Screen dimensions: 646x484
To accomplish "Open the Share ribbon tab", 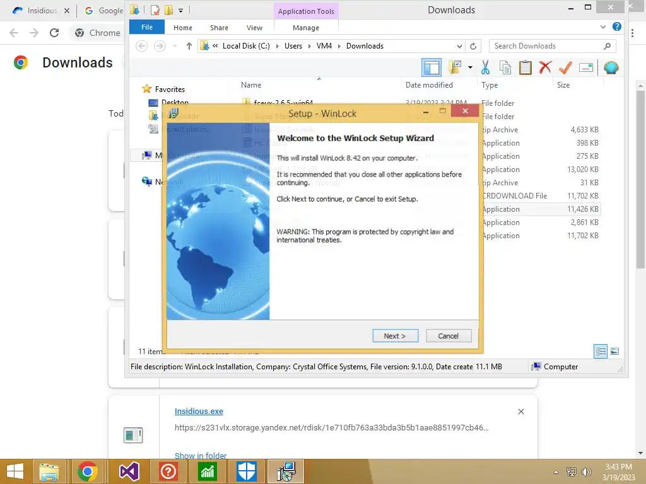I will click(x=219, y=28).
